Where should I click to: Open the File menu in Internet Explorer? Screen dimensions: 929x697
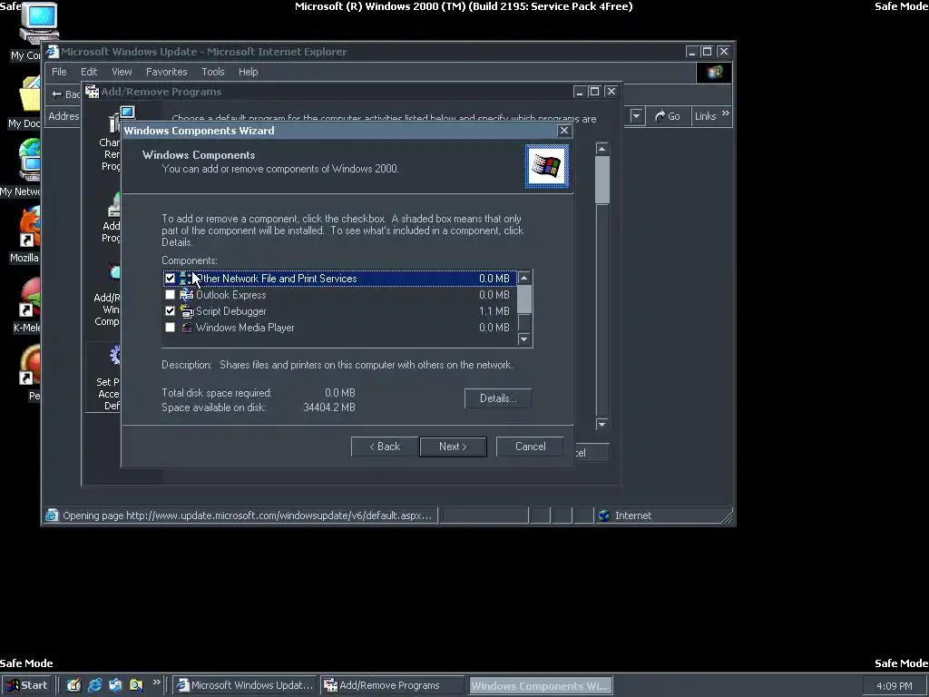[x=59, y=72]
